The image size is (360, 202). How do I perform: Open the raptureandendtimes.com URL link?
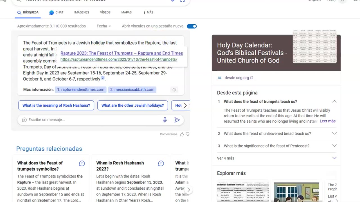click(x=119, y=59)
